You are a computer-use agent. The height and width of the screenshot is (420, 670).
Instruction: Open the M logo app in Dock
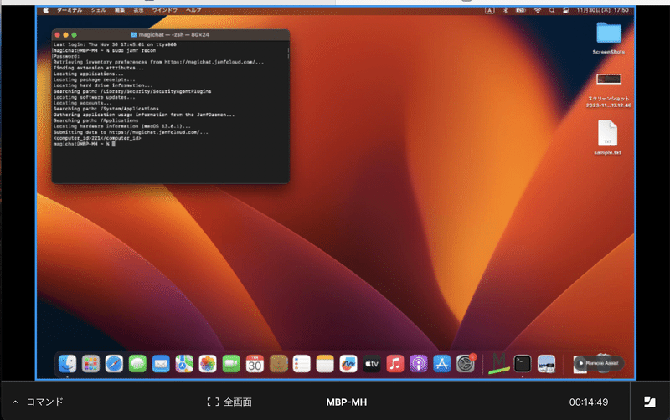coord(498,363)
